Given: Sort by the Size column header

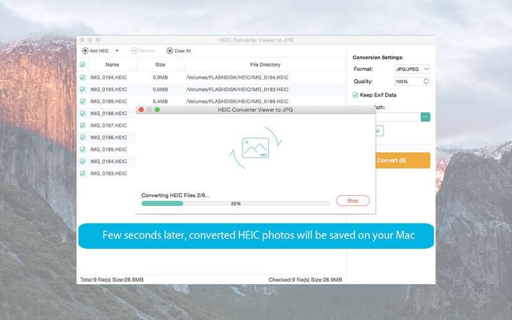Looking at the screenshot, I should [x=160, y=65].
